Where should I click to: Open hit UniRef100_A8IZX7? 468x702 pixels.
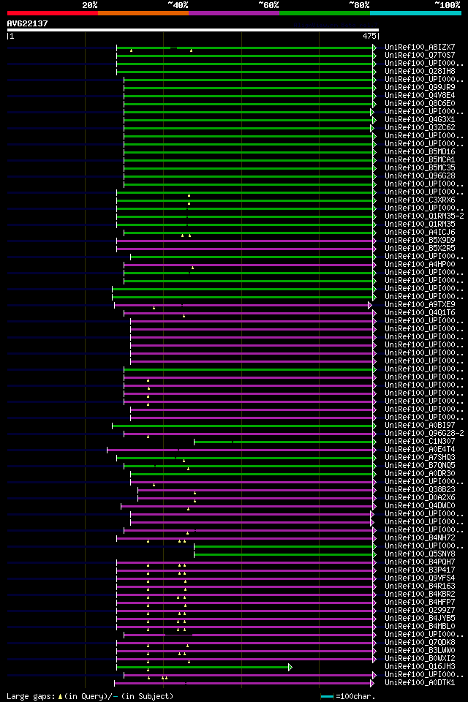(x=420, y=47)
